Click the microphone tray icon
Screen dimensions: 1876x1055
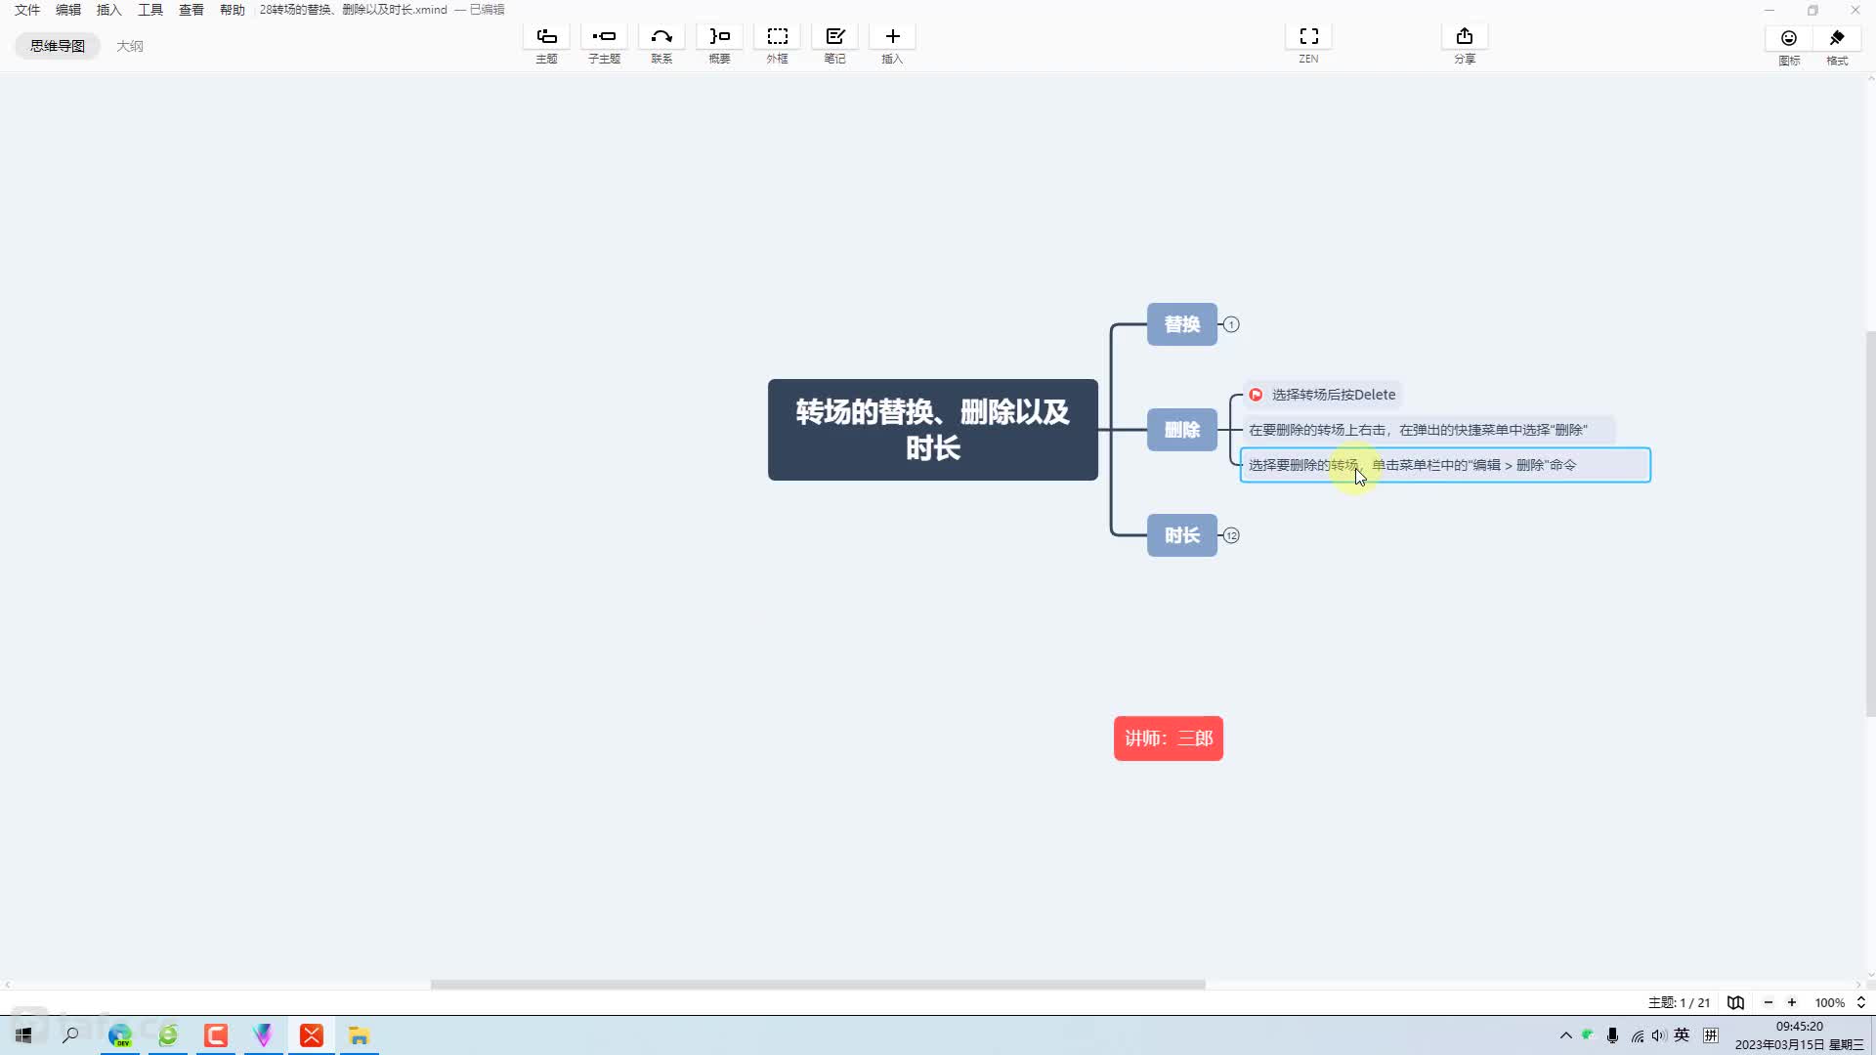click(x=1612, y=1035)
